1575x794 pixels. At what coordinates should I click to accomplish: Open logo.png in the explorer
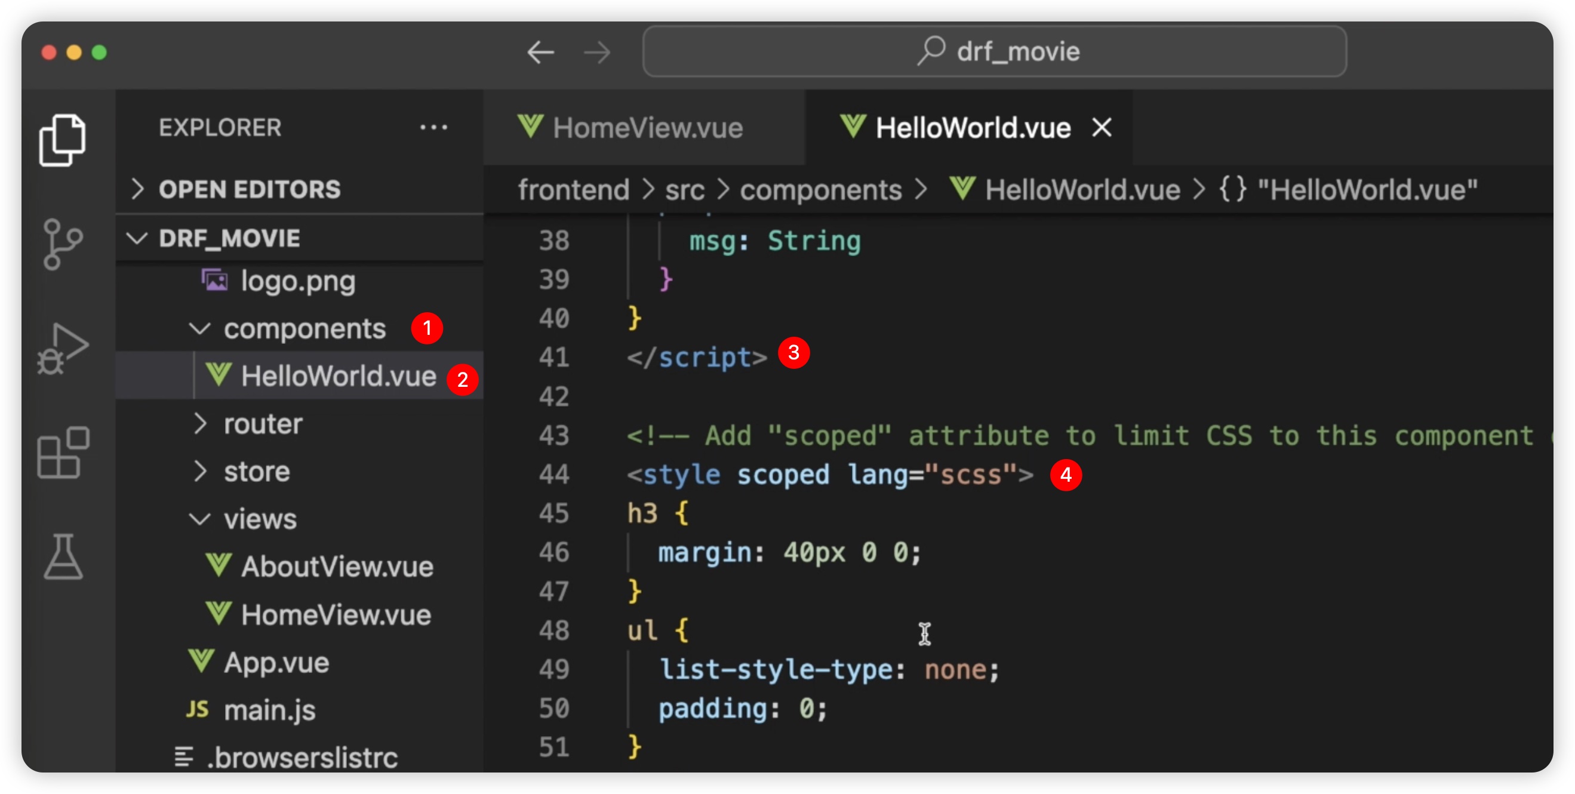pos(300,281)
